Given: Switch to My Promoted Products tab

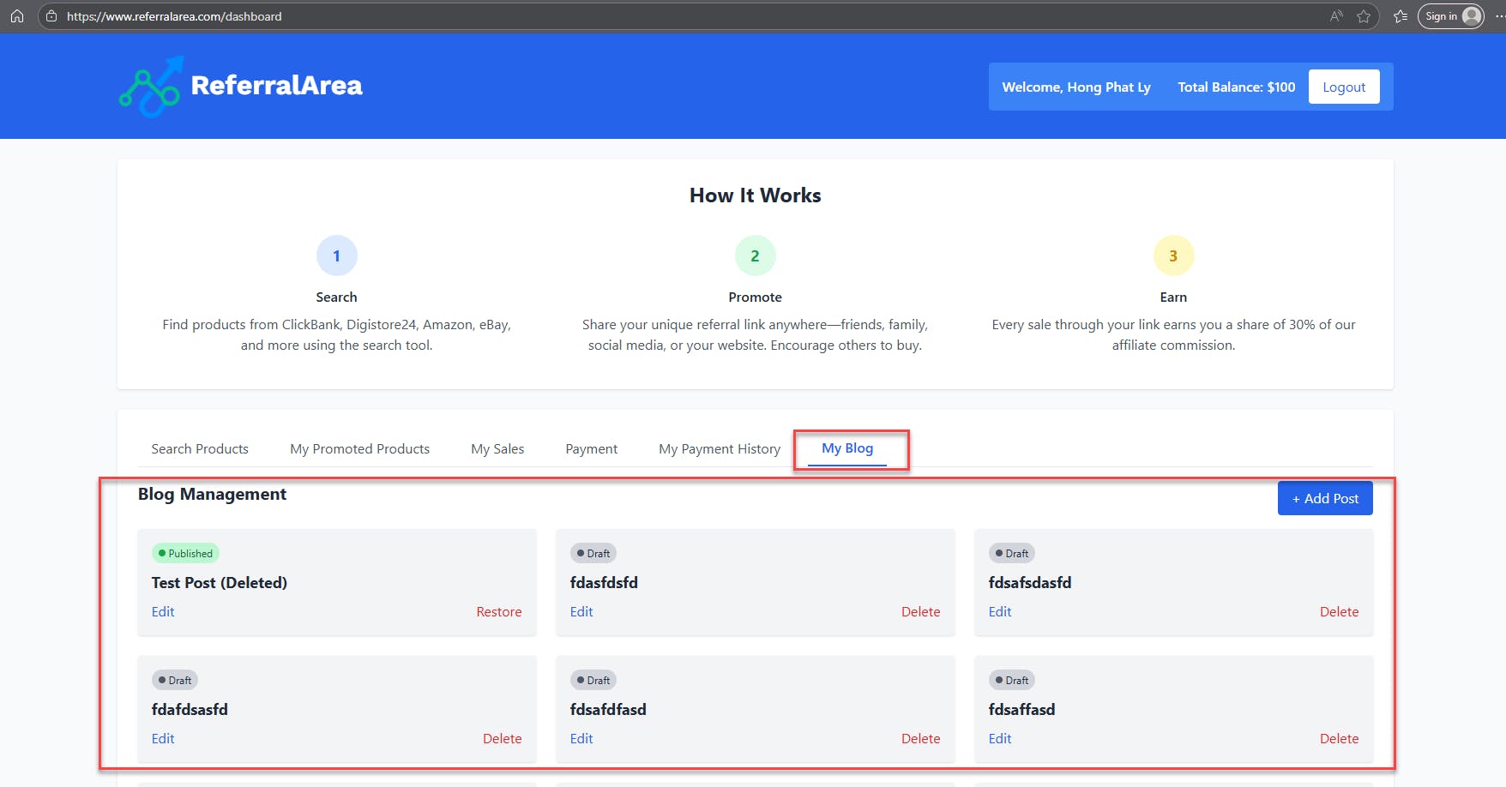Looking at the screenshot, I should [x=359, y=448].
